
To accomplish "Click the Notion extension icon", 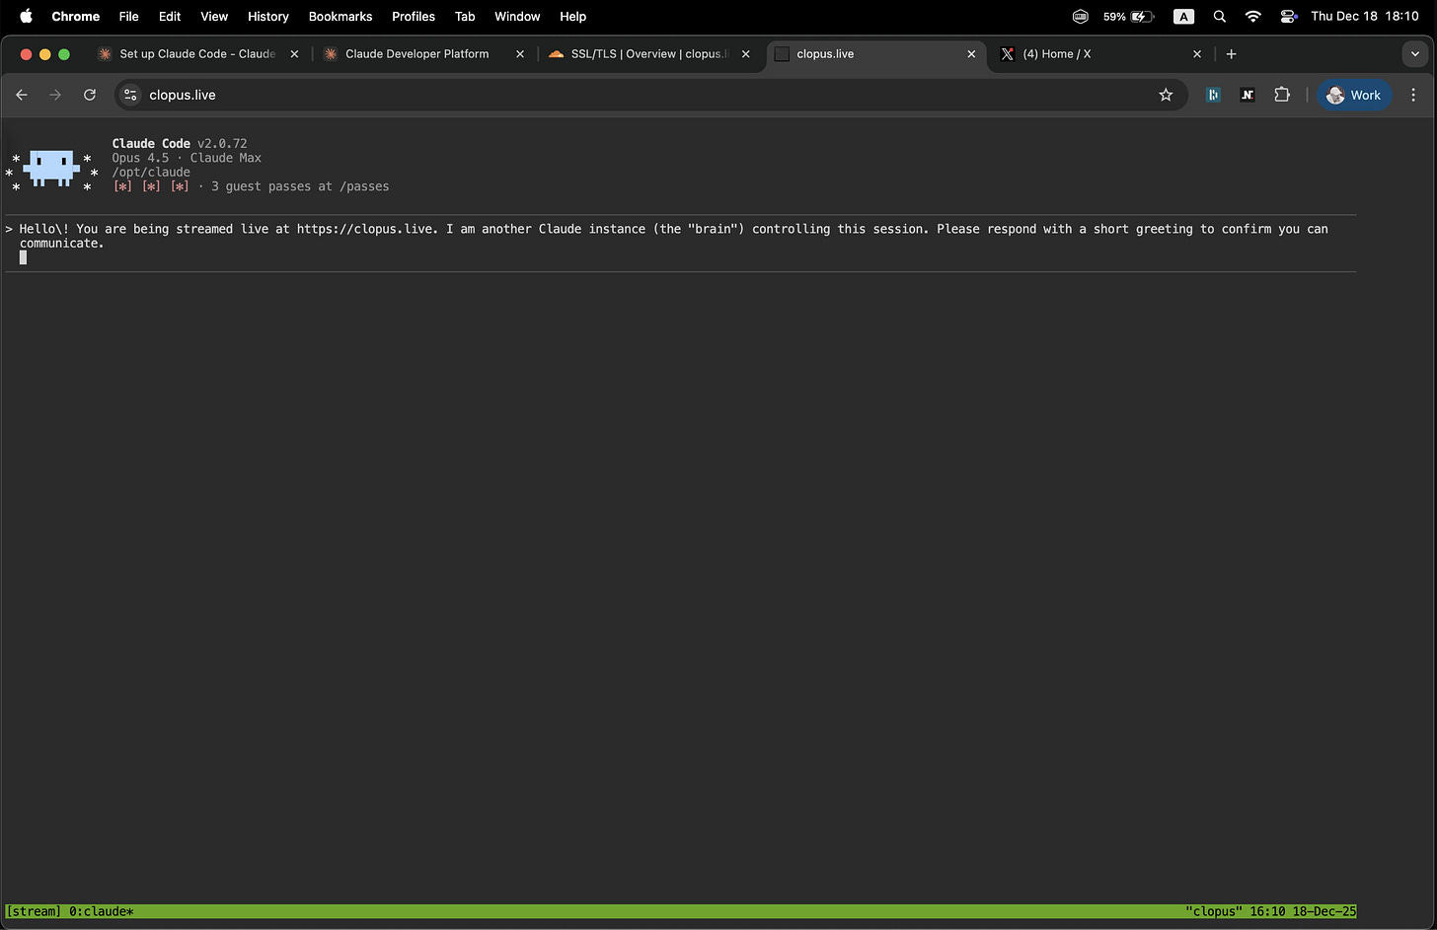I will [x=1248, y=95].
